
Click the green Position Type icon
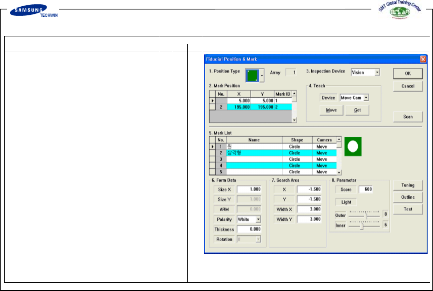(252, 75)
